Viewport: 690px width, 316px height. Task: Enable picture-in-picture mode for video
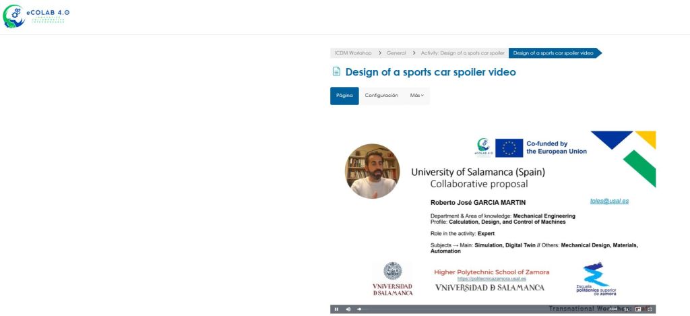tap(637, 309)
